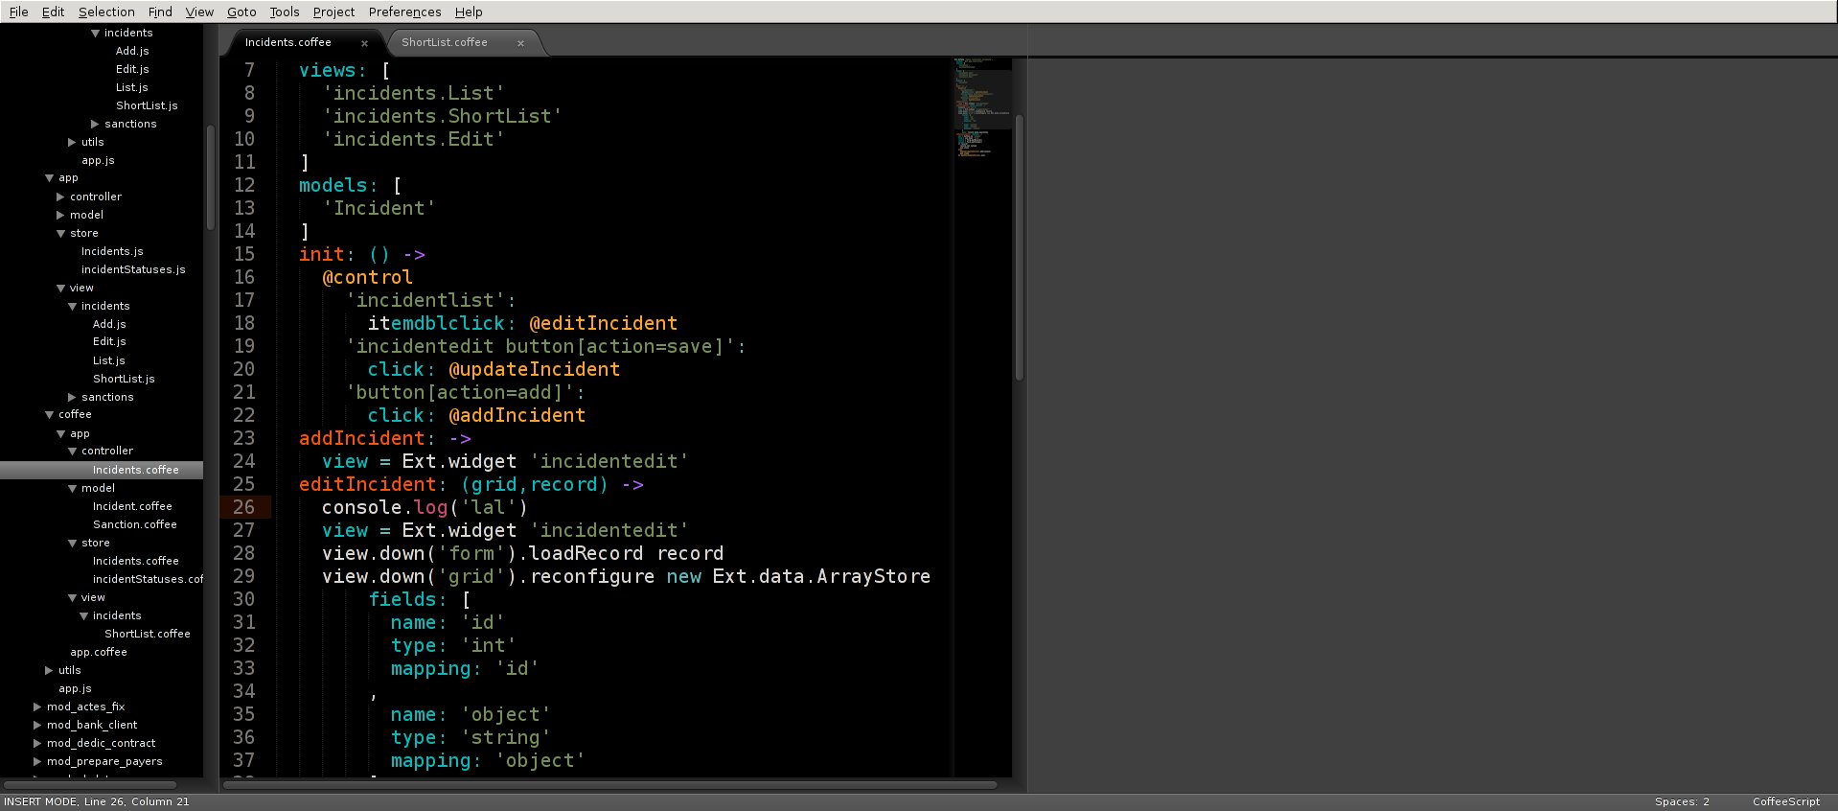The height and width of the screenshot is (811, 1838).
Task: Select the highlighted Incidents.coffee sidebar entry
Action: coord(102,470)
